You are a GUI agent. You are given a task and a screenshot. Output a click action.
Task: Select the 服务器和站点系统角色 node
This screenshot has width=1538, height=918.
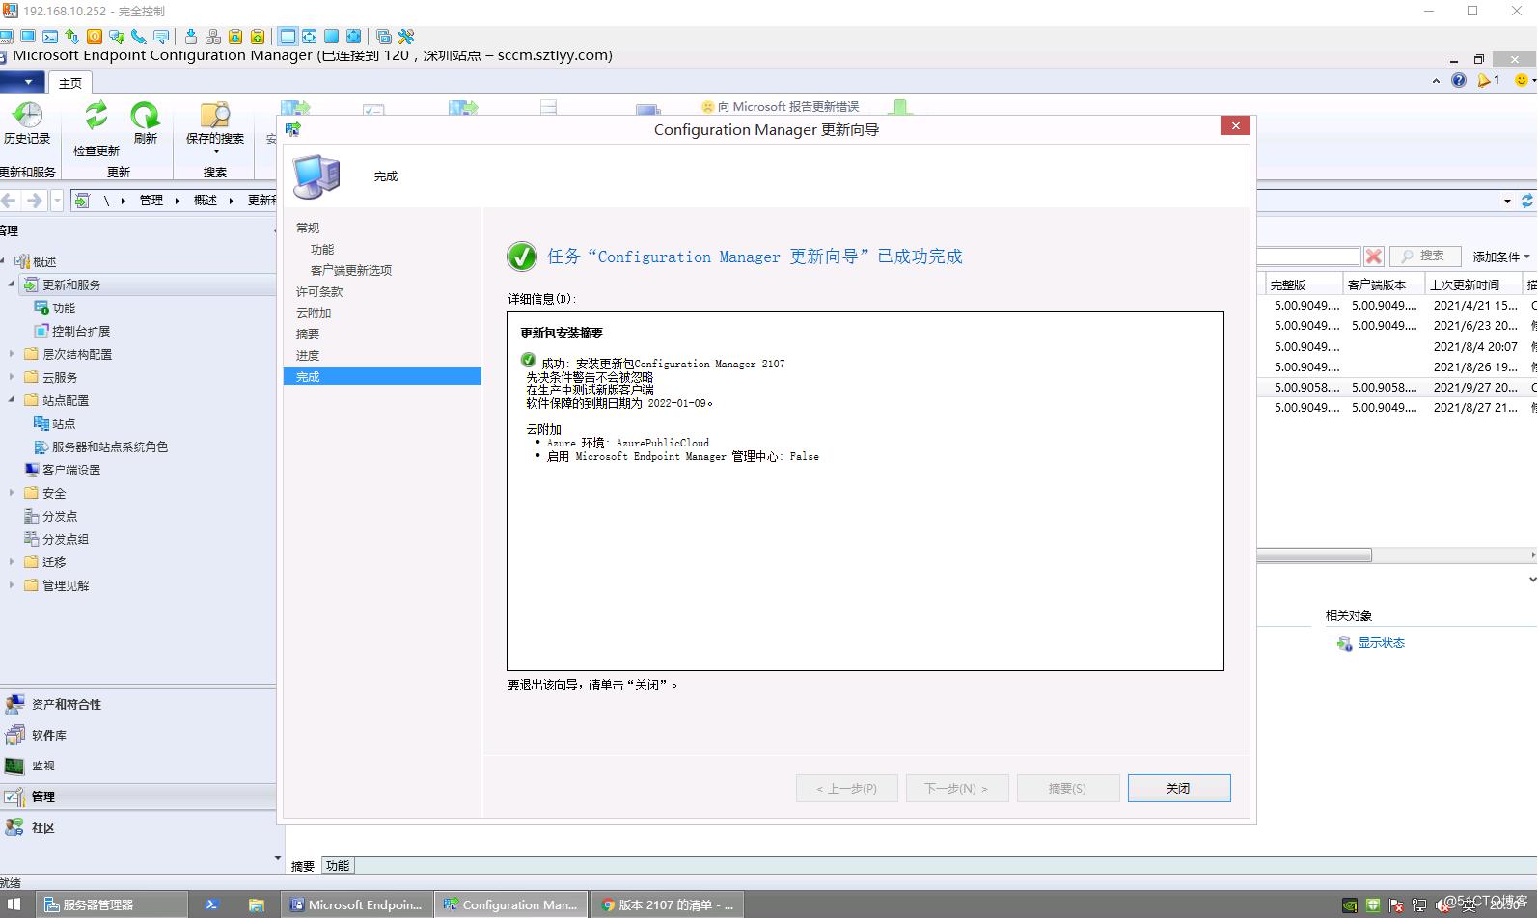(110, 446)
